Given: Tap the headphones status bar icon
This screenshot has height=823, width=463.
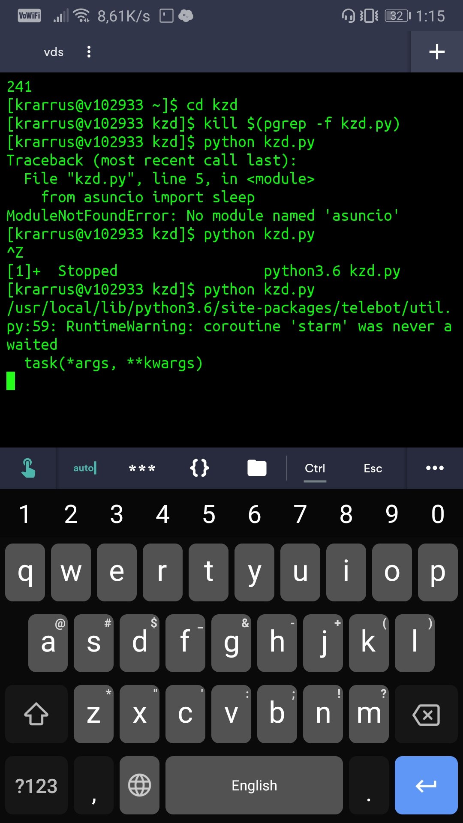Looking at the screenshot, I should (x=348, y=16).
